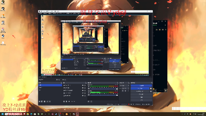Open options menu for first mixer channel
The width and height of the screenshot is (206, 116).
89,87
